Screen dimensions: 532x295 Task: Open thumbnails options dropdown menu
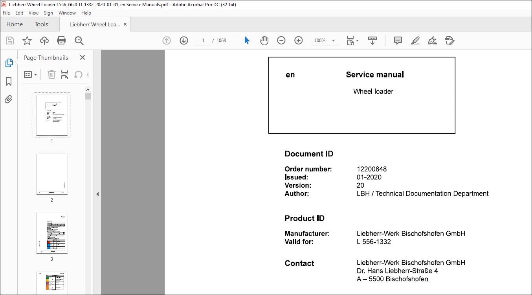30,74
